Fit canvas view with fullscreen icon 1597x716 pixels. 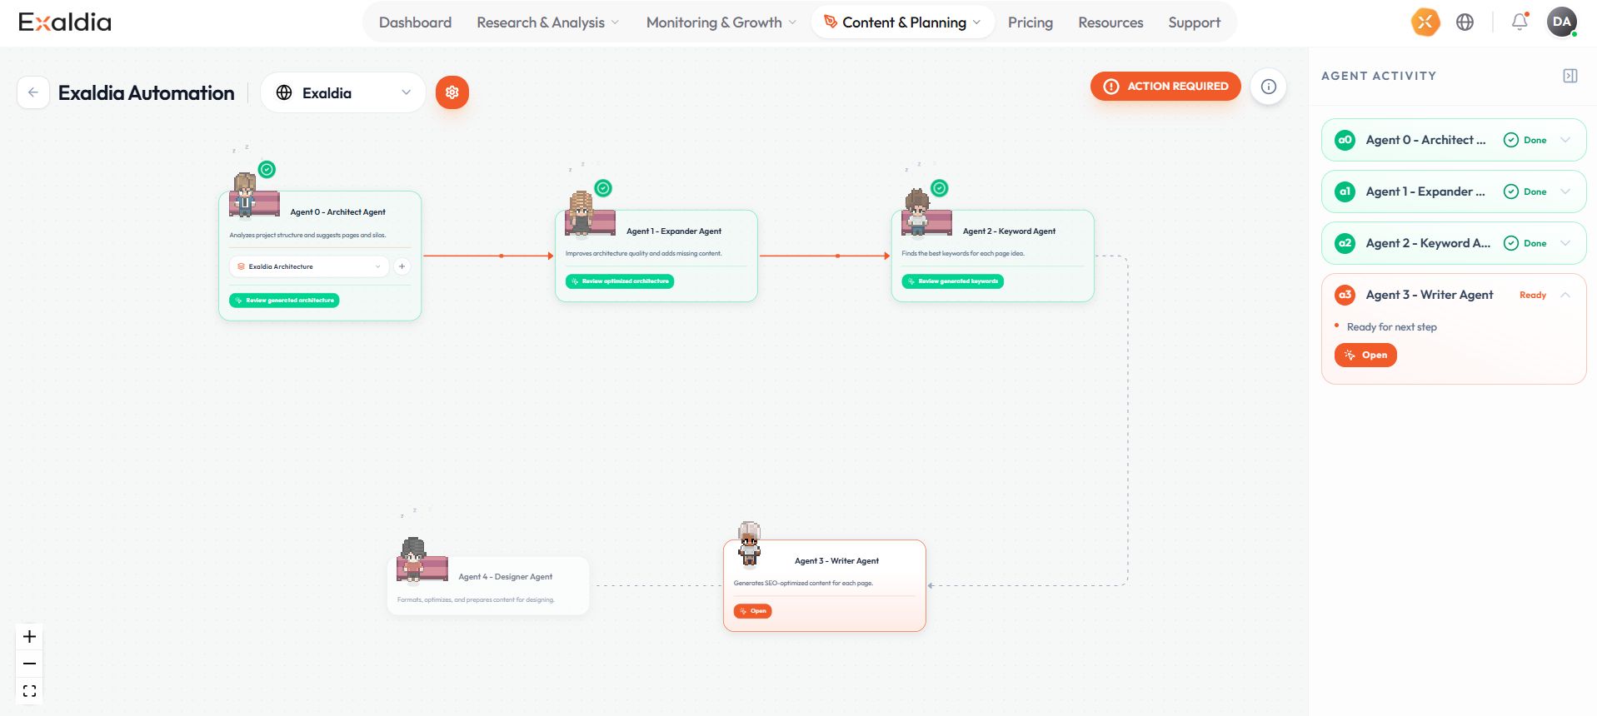[29, 691]
